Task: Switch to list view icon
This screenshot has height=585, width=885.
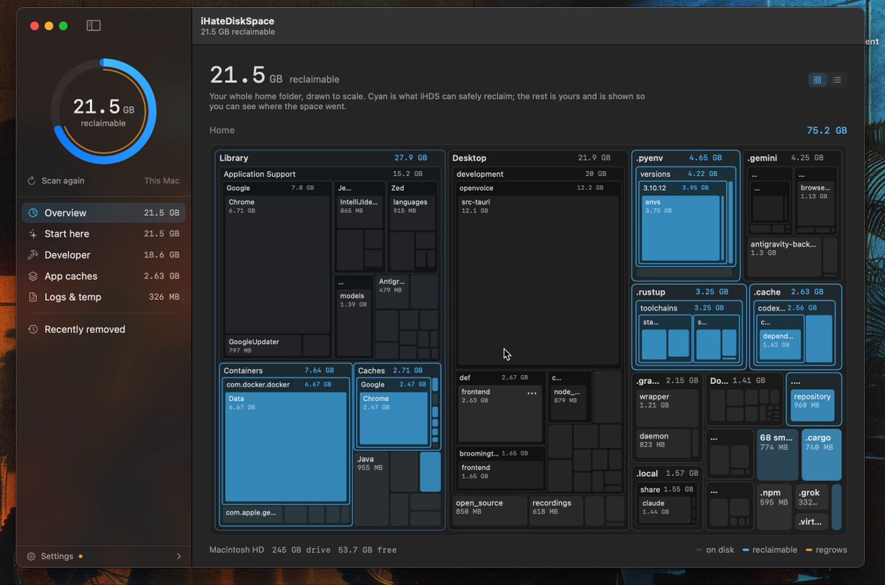Action: (x=837, y=80)
